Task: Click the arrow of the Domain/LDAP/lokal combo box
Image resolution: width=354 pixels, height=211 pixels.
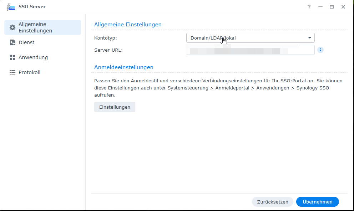Action: [x=310, y=38]
